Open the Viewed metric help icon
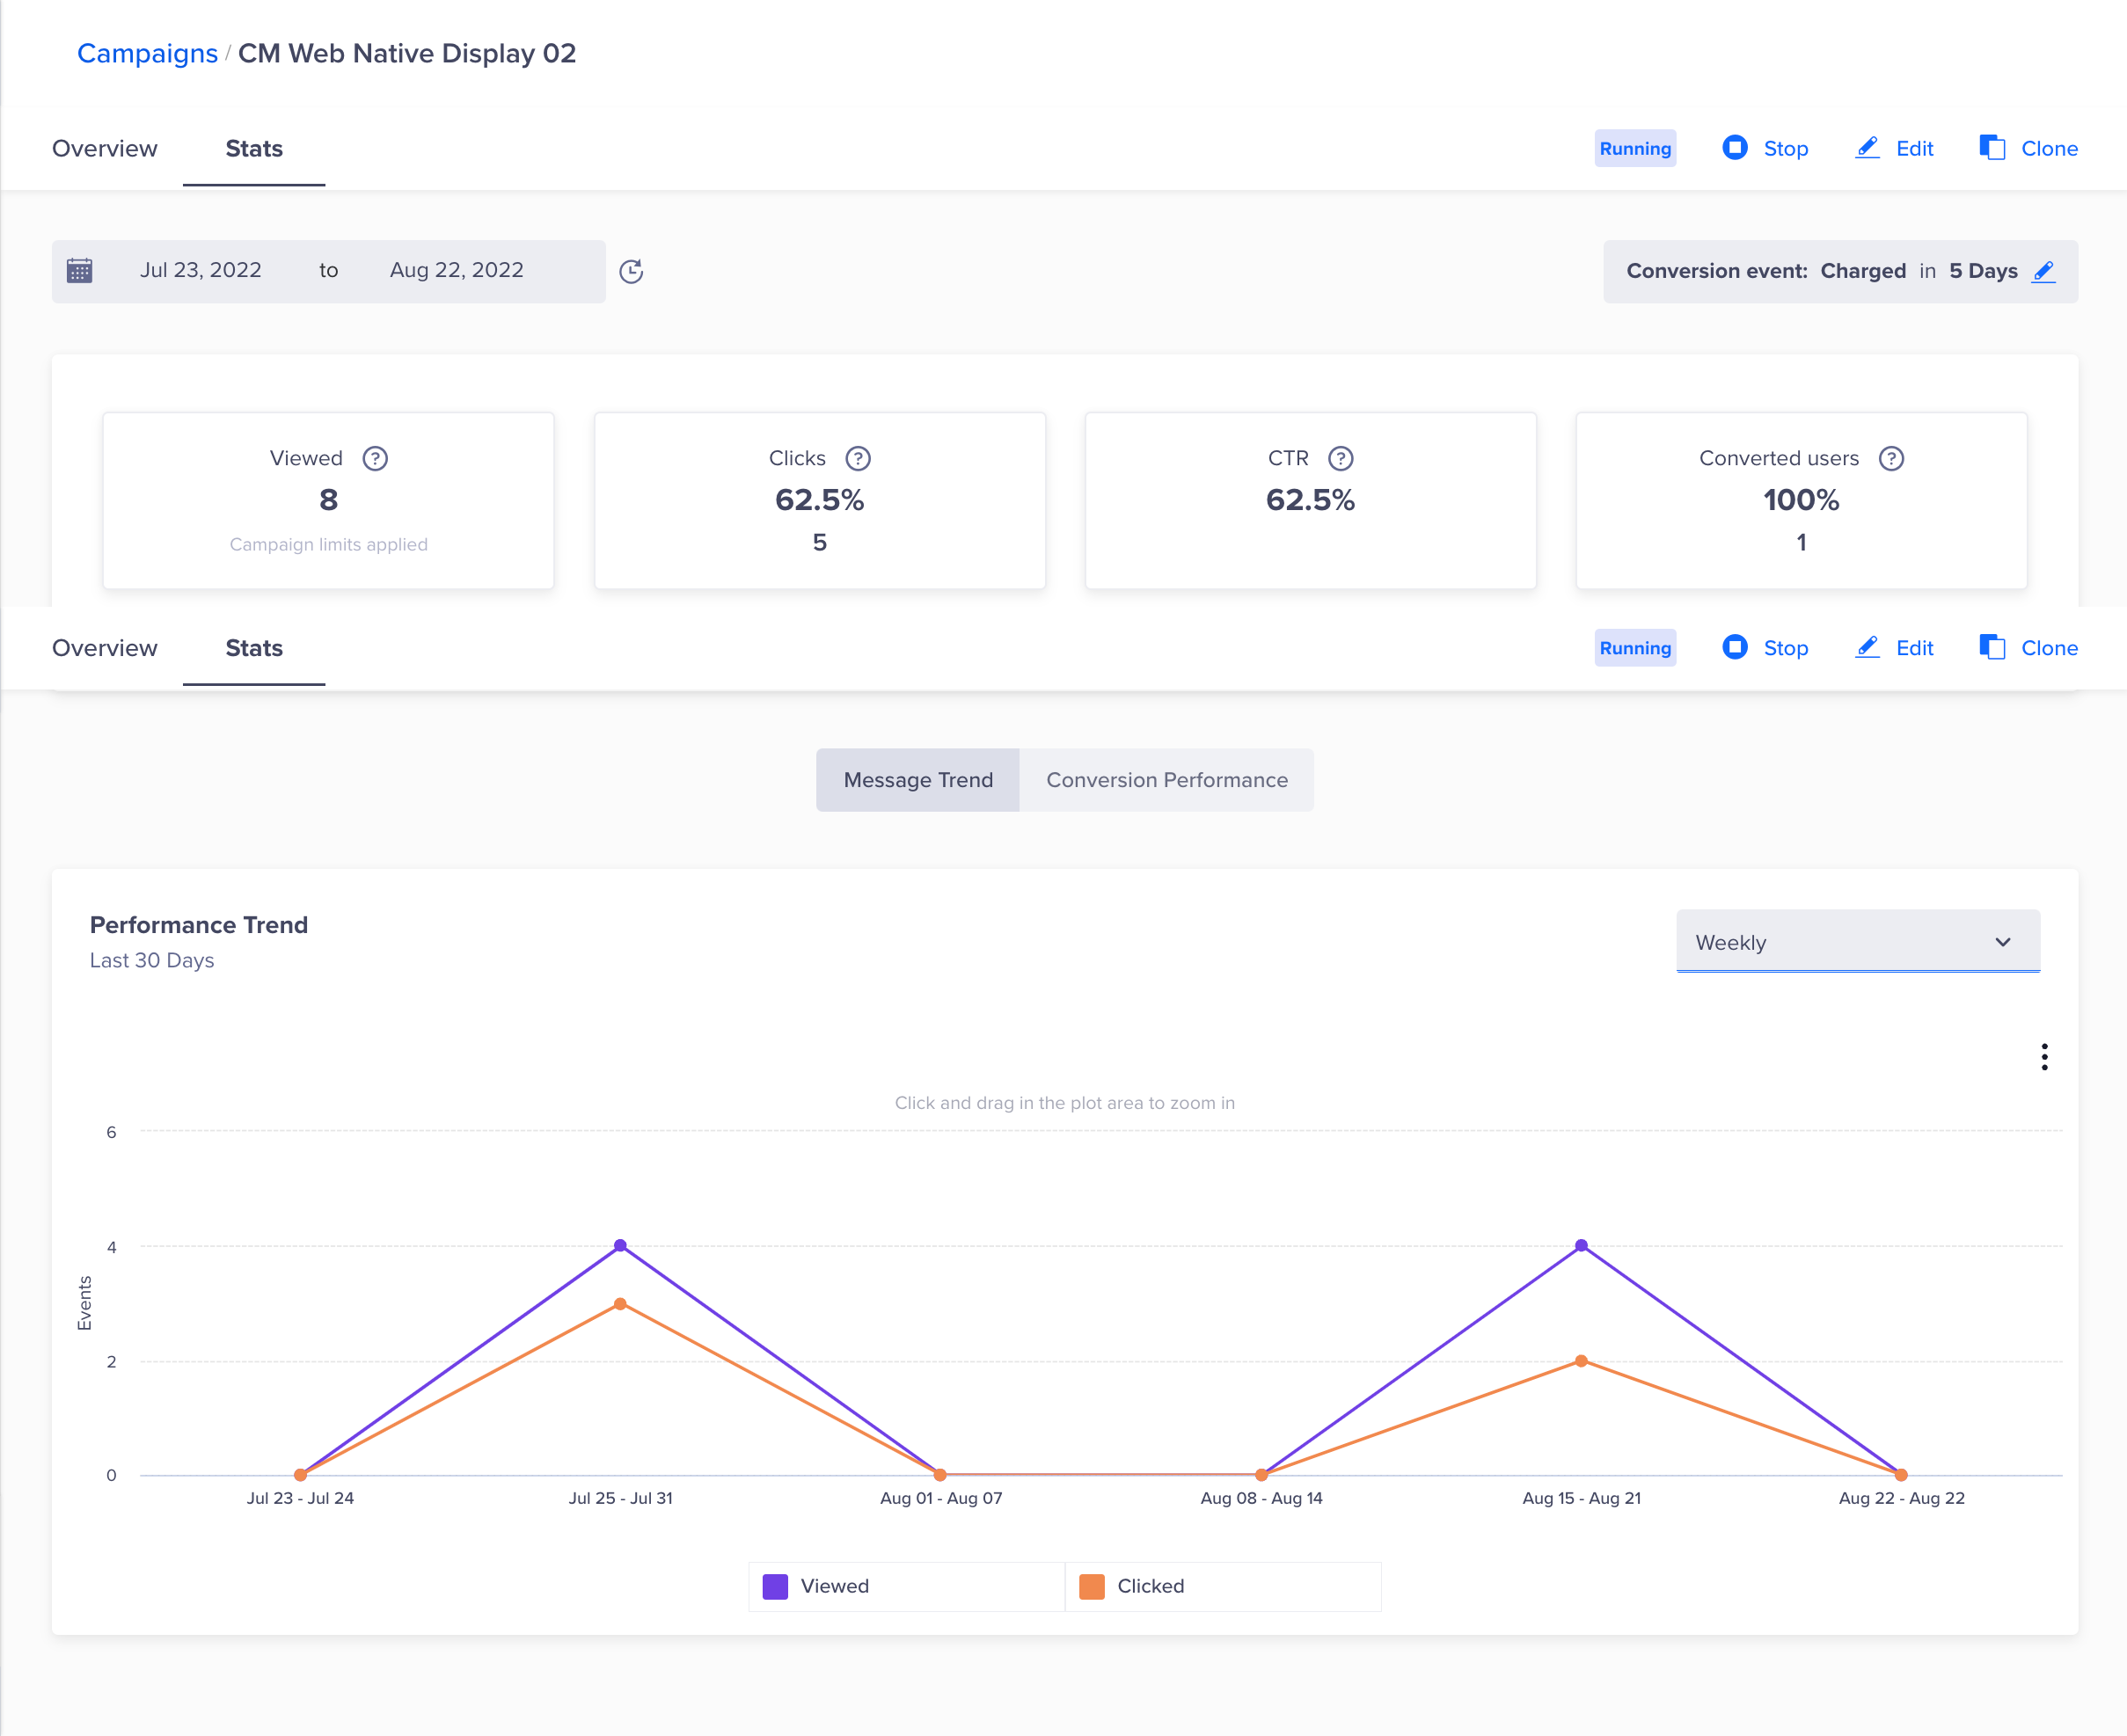Image resolution: width=2127 pixels, height=1736 pixels. click(375, 458)
